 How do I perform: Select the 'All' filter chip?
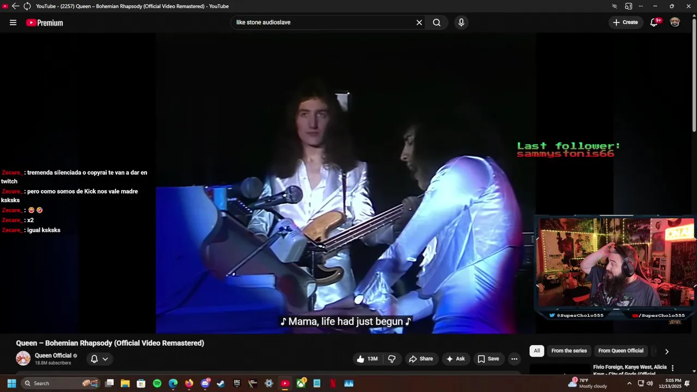pyautogui.click(x=537, y=351)
